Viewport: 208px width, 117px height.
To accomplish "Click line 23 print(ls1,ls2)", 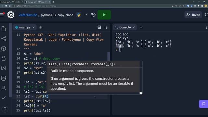I will (x=37, y=101).
